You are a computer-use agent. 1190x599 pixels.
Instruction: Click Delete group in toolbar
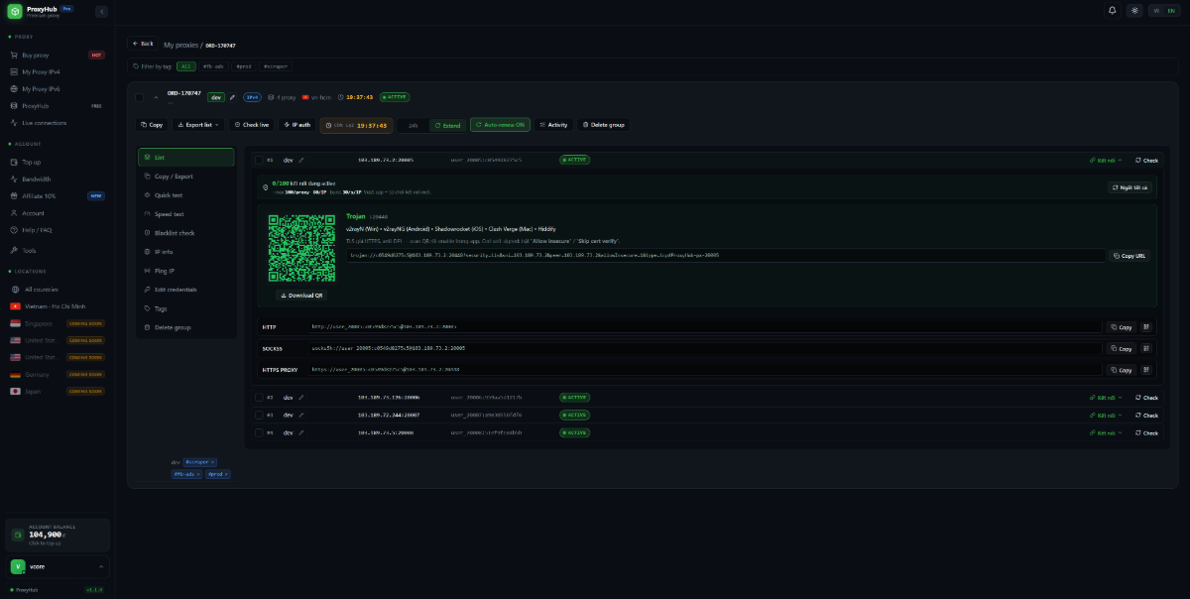(603, 125)
